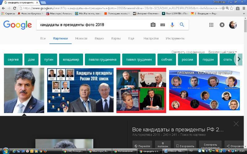Click the путин suggestion chip
Image resolution: width=247 pixels, height=154 pixels.
[49, 59]
